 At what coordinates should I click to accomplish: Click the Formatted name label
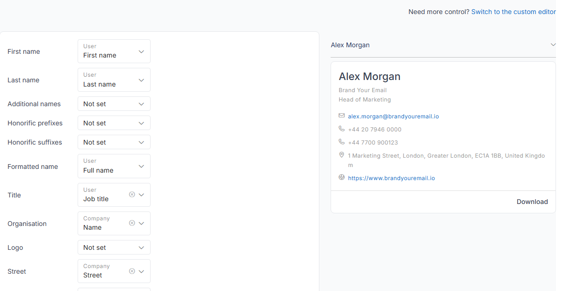(x=33, y=167)
